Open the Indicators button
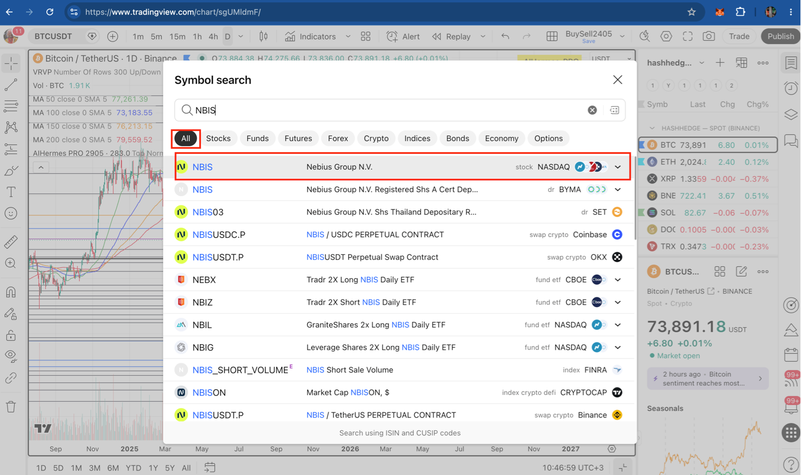The height and width of the screenshot is (475, 801). pyautogui.click(x=310, y=37)
